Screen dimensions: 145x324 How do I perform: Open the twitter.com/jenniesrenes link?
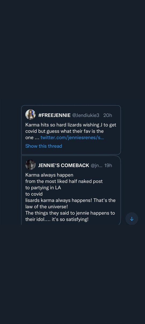pos(72,137)
